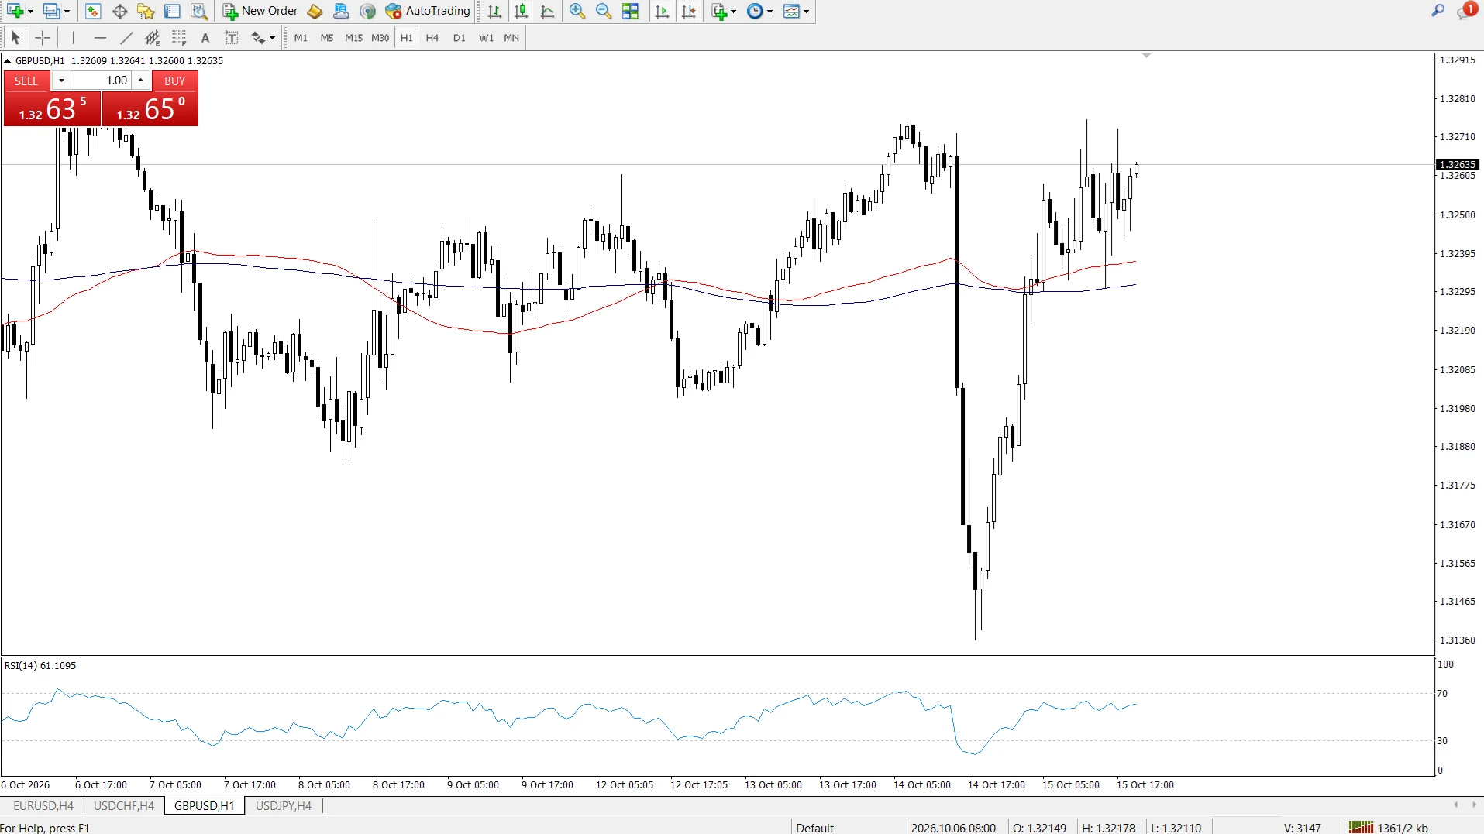Open the USDJPY,H4 chart tab
Screen dimensions: 1484x834
pos(284,805)
